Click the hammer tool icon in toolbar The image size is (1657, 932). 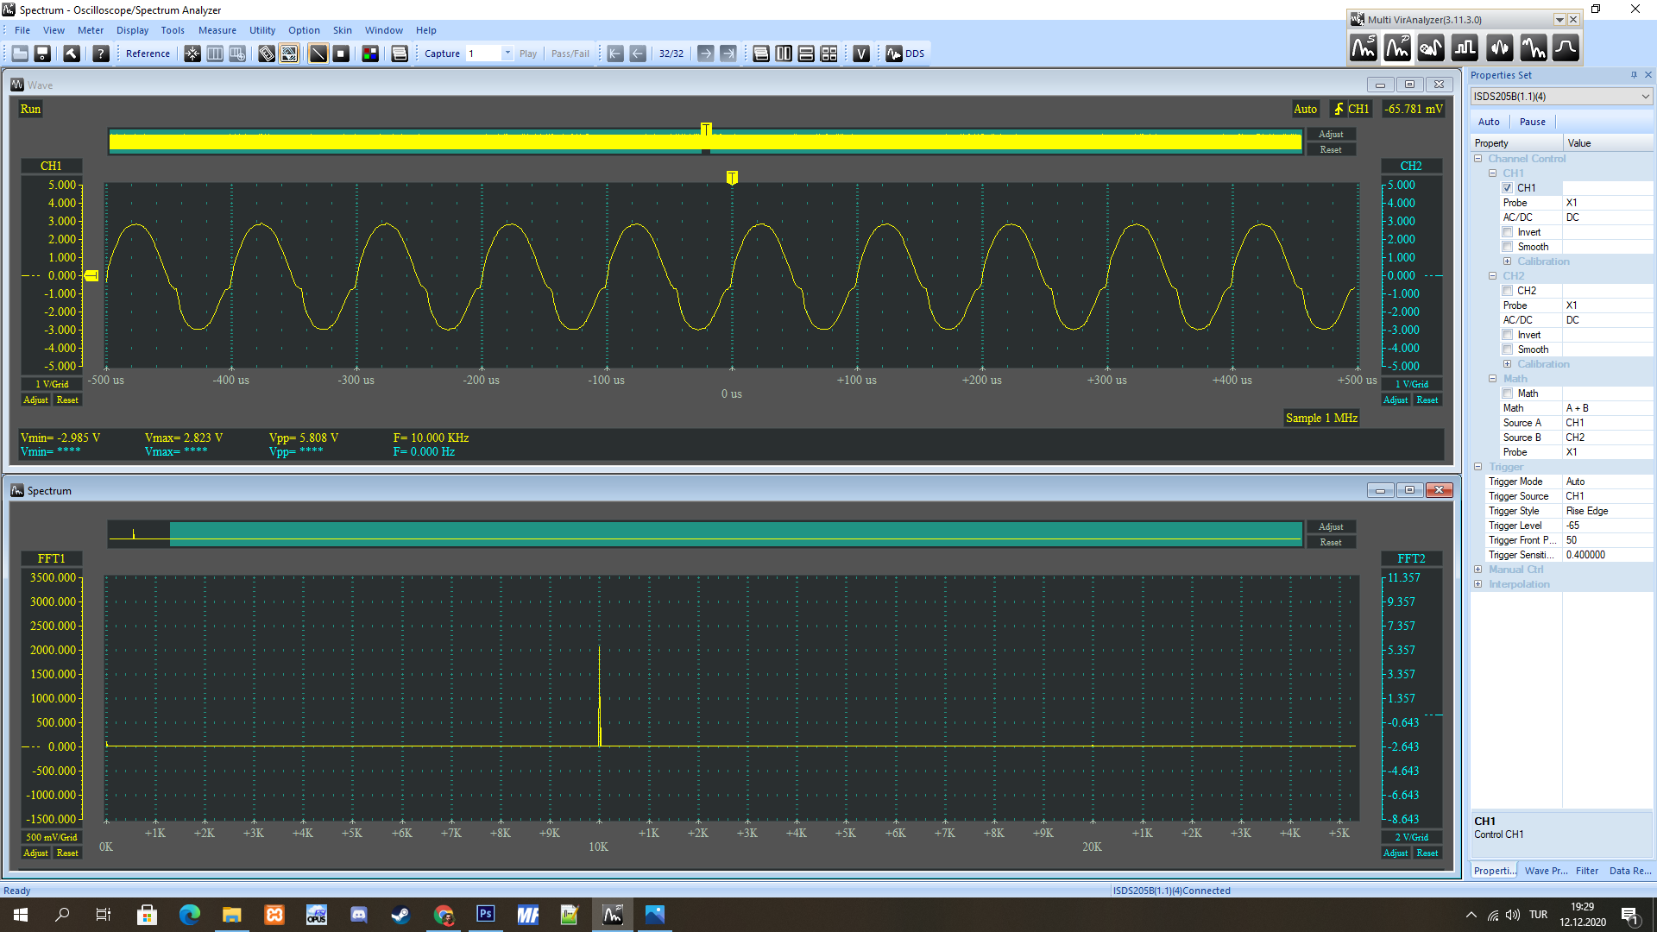pos(72,54)
